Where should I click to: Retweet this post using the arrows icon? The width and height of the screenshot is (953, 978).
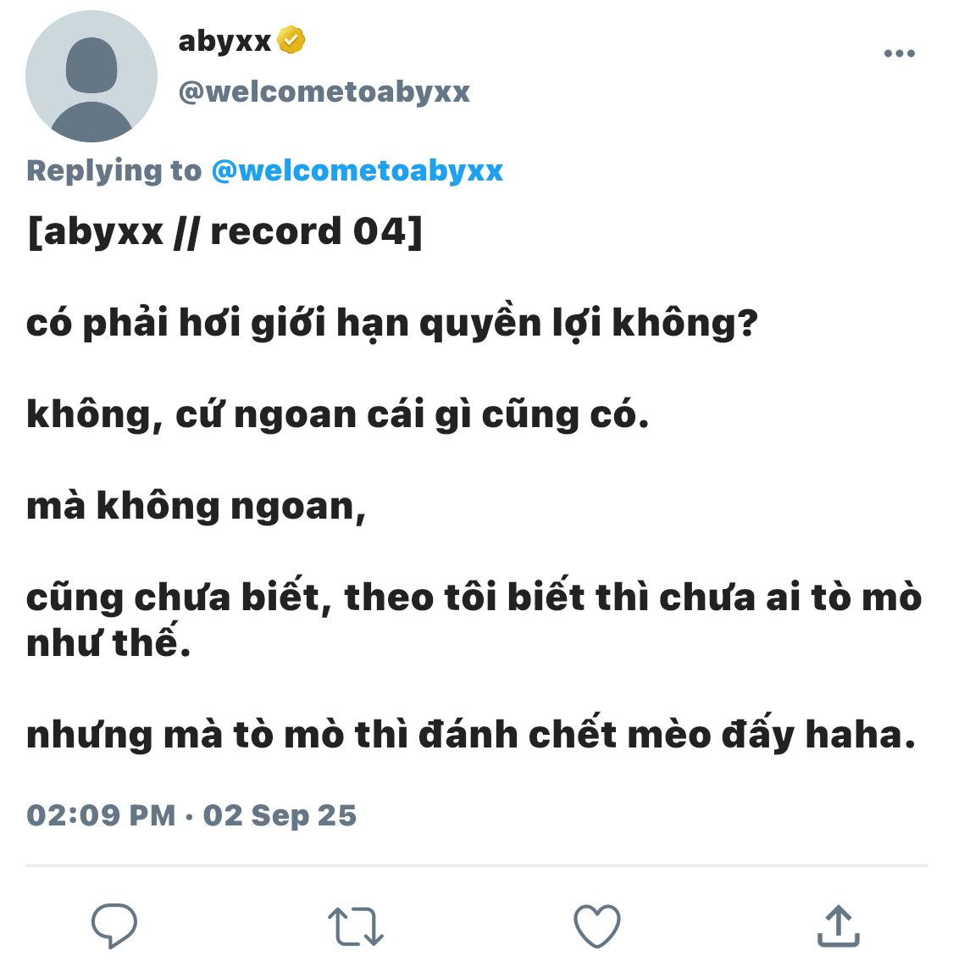point(355,927)
